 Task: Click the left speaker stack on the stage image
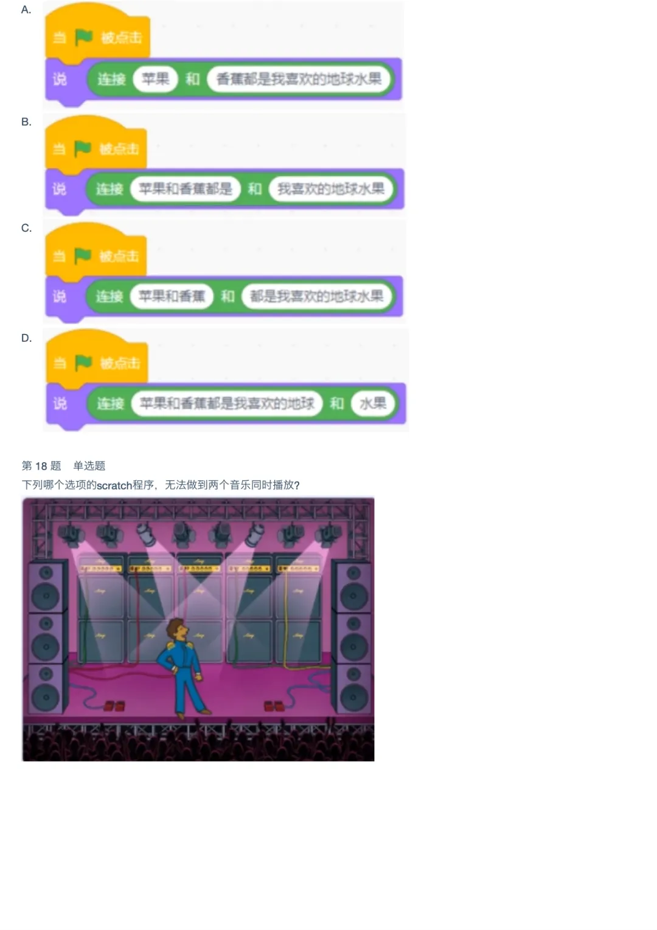click(x=46, y=637)
